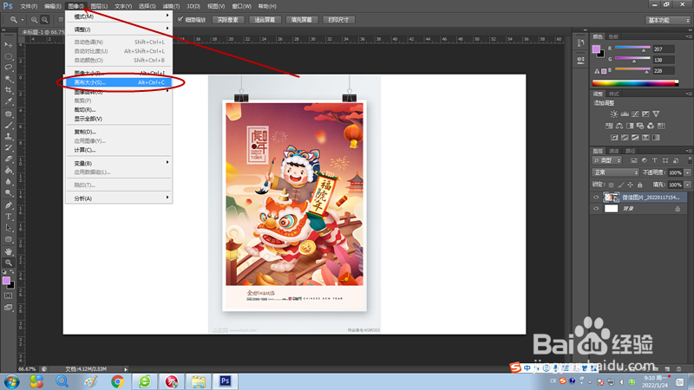Open the 正常 blend mode dropdown
This screenshot has width=694, height=390.
pos(615,172)
